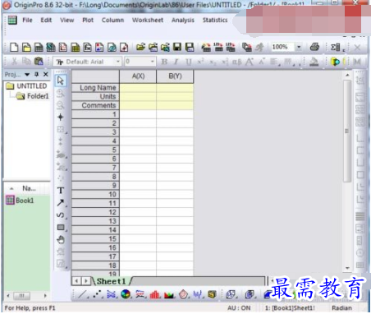Open the Worksheet menu

pos(148,20)
